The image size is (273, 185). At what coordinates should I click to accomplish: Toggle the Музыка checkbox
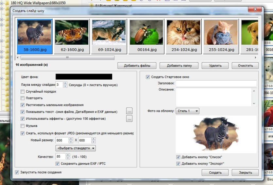(x=23, y=126)
